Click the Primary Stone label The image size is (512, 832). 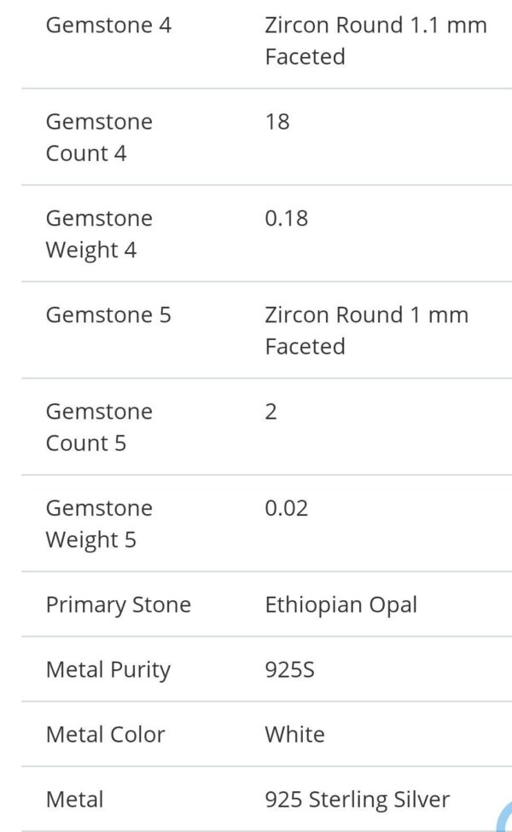[119, 605]
